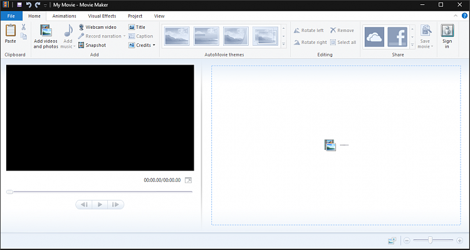Add a Caption to the clip

[141, 36]
